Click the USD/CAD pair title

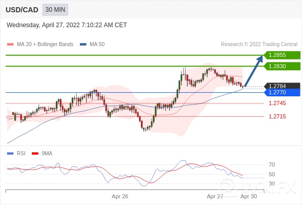(22, 10)
